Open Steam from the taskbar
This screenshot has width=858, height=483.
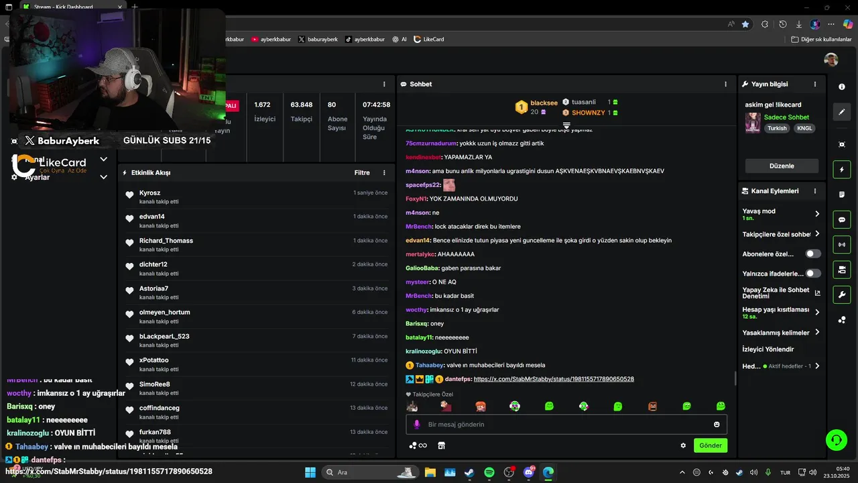pos(469,472)
